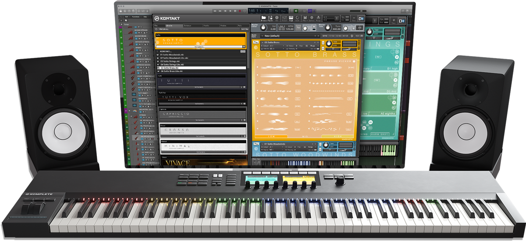
Task: Open the Purge dropdown in Sotto Brass header
Action: [314, 46]
